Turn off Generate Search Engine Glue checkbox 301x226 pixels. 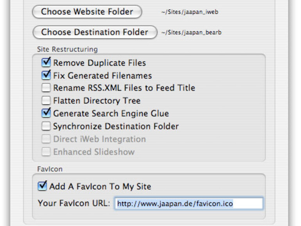pyautogui.click(x=47, y=113)
